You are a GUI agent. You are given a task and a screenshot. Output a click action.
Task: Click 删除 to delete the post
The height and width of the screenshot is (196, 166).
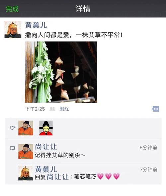coord(64,109)
